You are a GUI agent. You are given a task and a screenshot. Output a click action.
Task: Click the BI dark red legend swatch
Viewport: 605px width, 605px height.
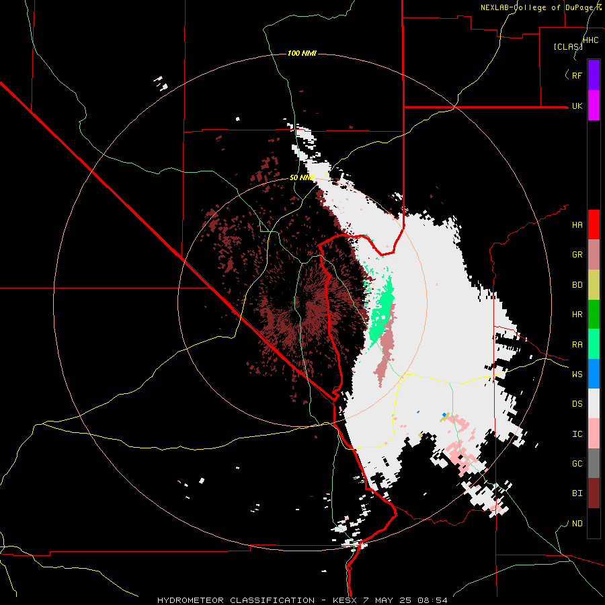click(594, 493)
